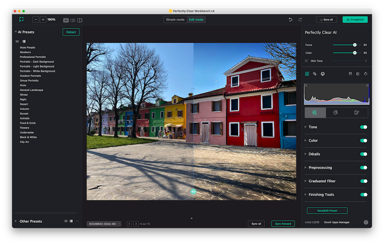Show Other Presets as grid
Image resolution: width=384 pixels, height=244 pixels.
66,221
